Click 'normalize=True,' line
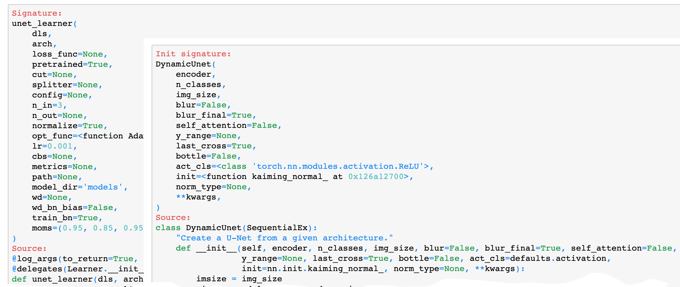 pos(70,126)
